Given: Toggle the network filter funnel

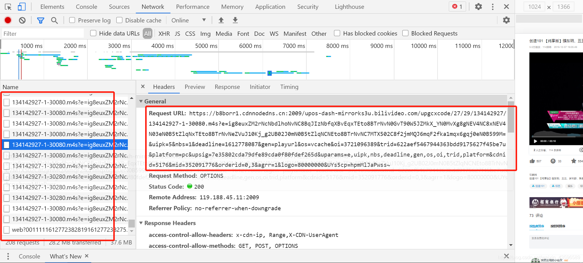Looking at the screenshot, I should tap(40, 20).
